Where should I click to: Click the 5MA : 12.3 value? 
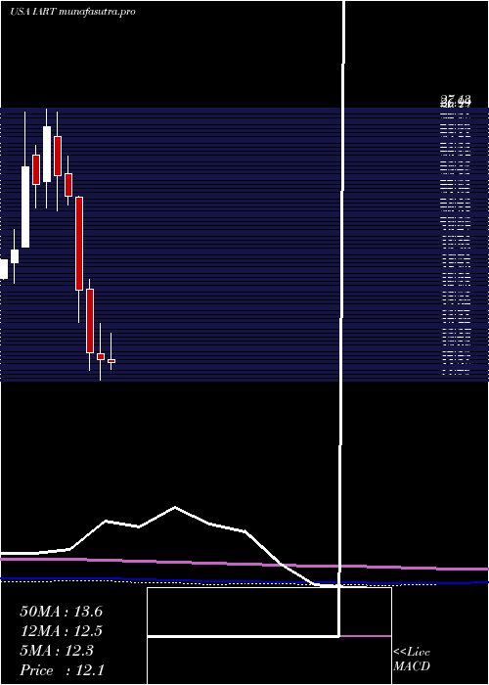click(x=57, y=651)
